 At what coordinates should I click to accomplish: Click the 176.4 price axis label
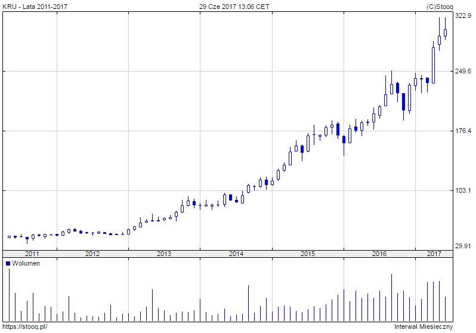(463, 131)
